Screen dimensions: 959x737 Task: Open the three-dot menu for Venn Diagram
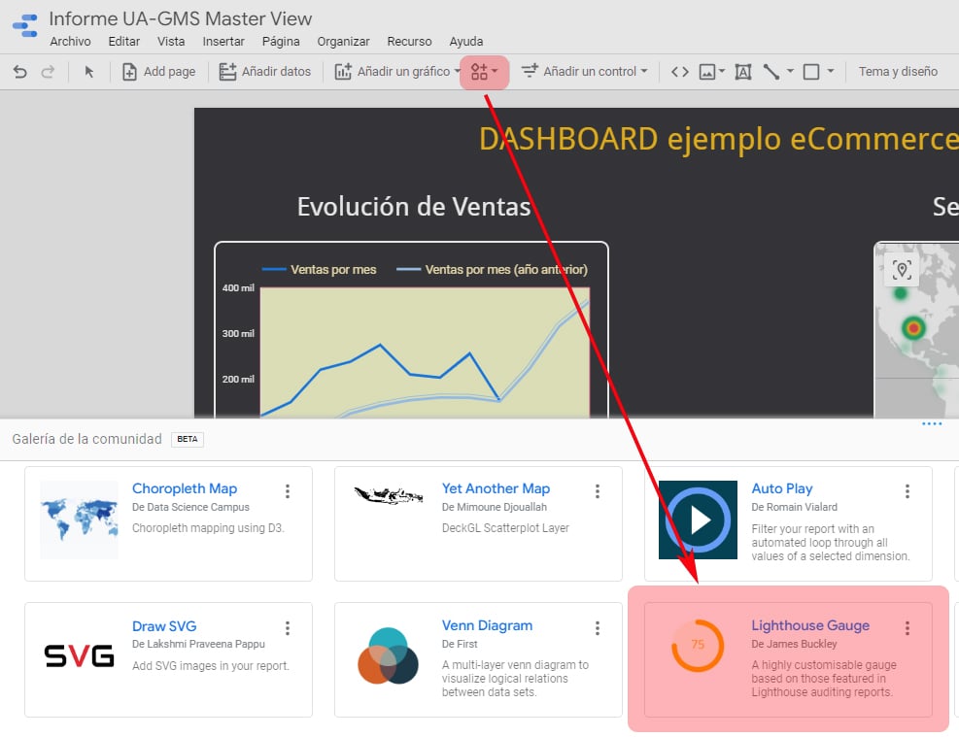[598, 627]
